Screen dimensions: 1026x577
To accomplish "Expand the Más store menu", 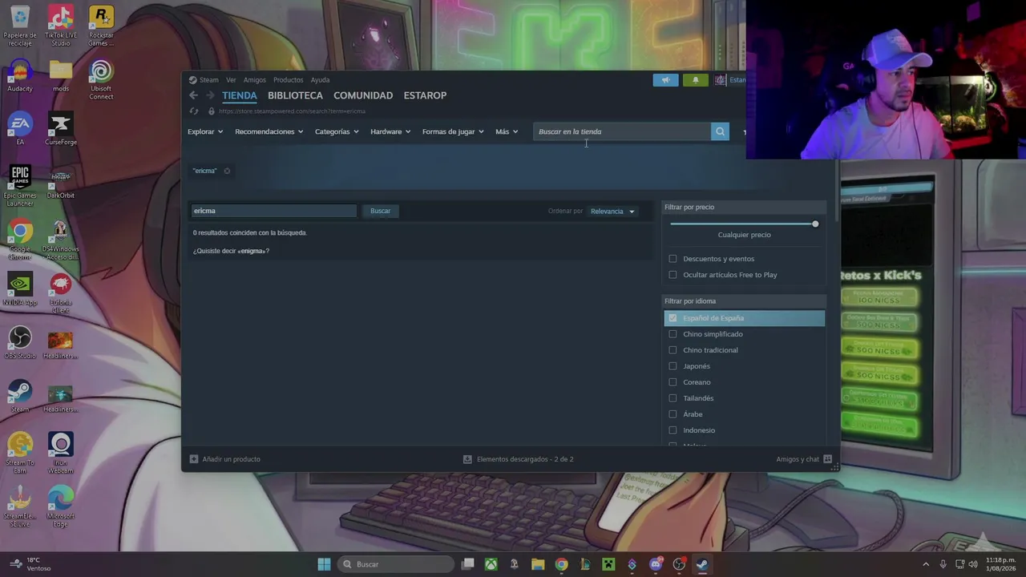I will click(507, 131).
